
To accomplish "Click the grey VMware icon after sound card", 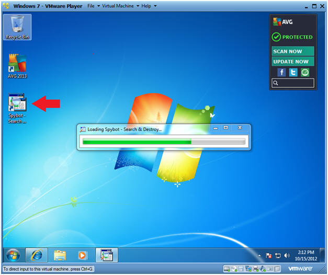I will [270, 269].
